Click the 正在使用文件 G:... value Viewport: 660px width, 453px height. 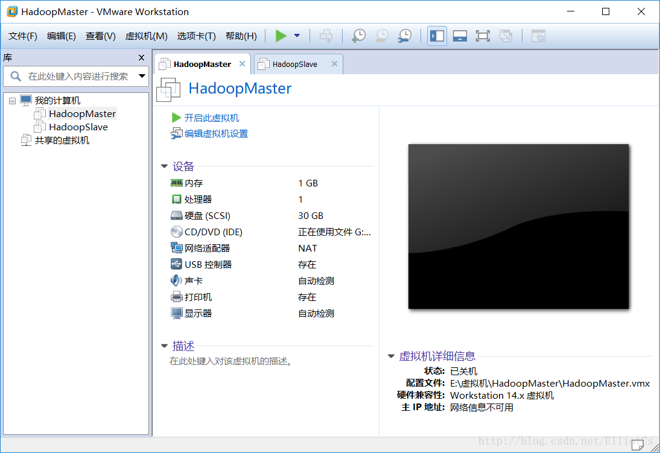[x=334, y=232]
